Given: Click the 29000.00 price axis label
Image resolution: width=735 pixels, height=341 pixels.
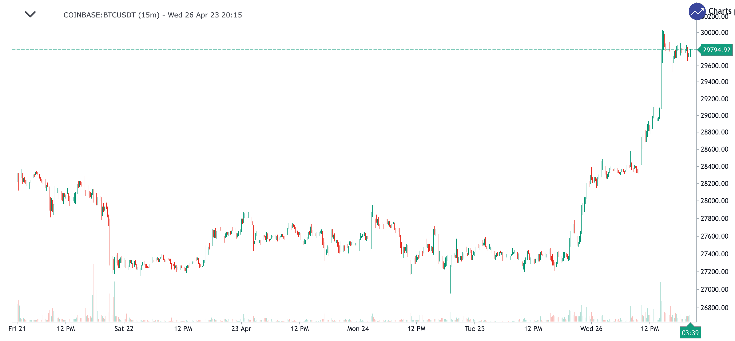Looking at the screenshot, I should pos(714,116).
